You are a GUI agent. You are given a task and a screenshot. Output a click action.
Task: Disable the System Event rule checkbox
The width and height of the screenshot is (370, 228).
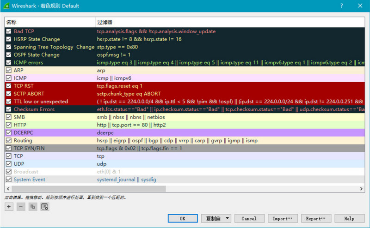[x=9, y=180]
